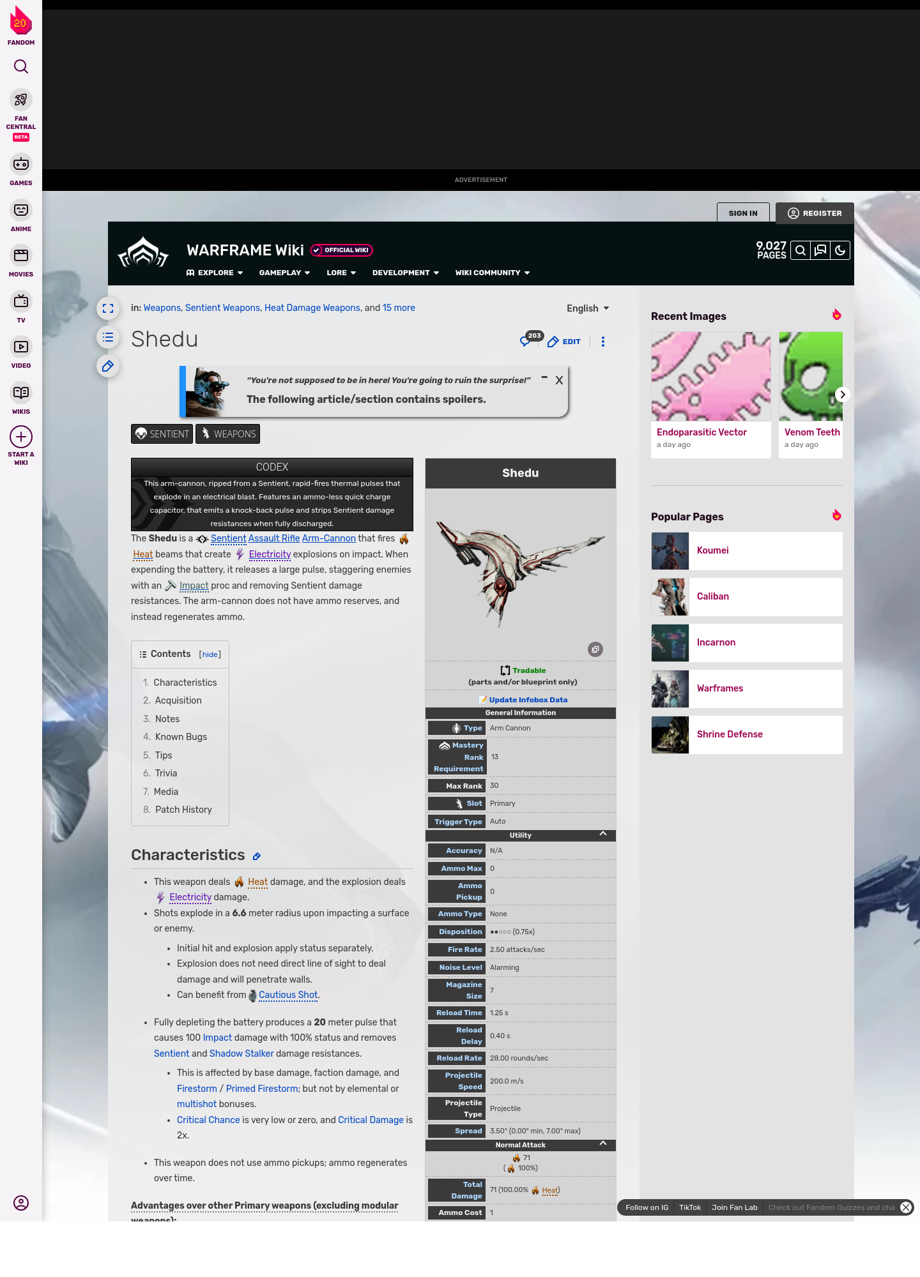Close the Fandom bottom banner
920x1277 pixels.
(906, 1207)
